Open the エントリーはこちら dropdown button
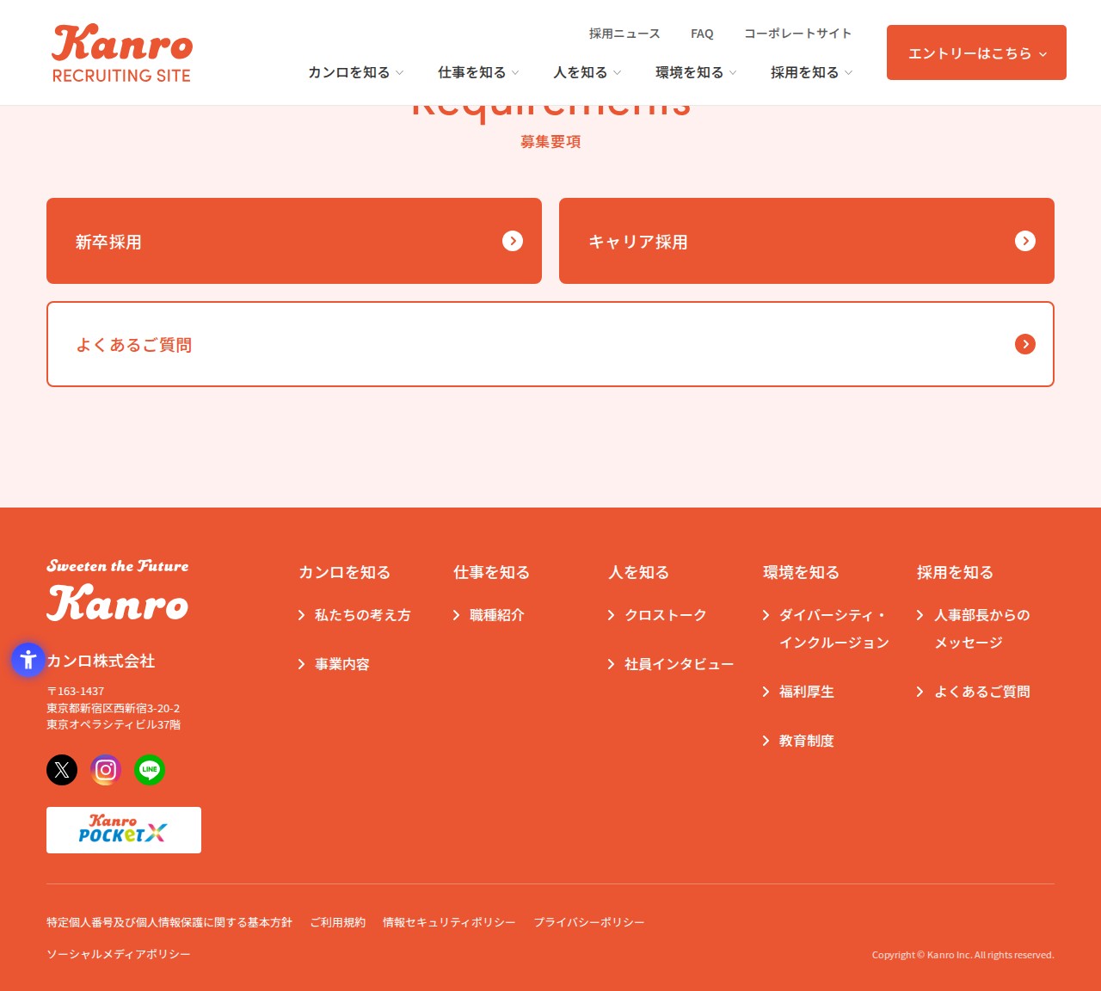The image size is (1101, 991). (976, 52)
